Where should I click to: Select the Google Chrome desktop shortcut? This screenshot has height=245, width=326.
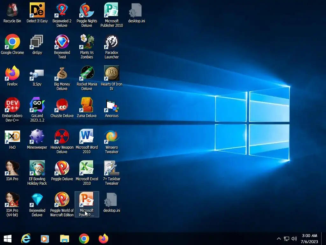tap(12, 45)
